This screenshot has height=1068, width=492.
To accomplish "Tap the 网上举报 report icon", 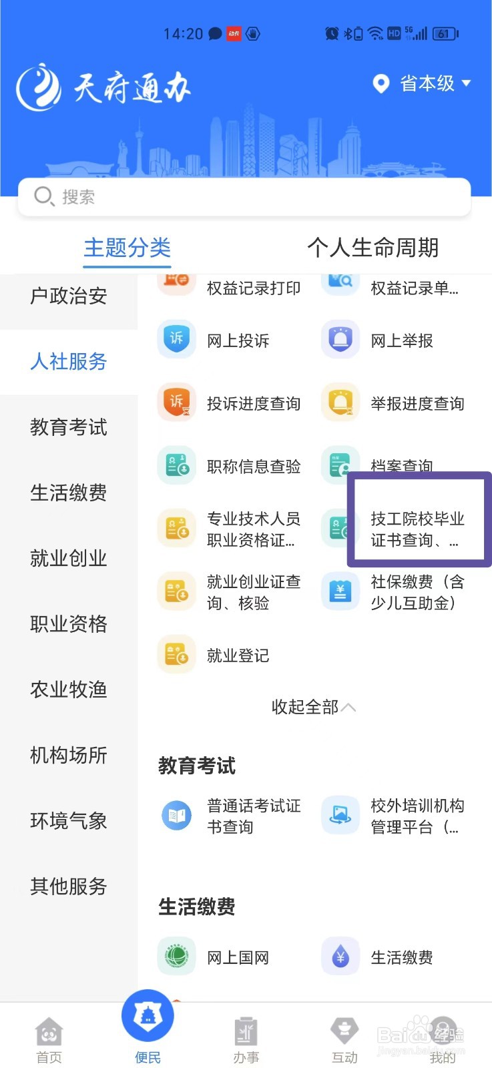I will [340, 340].
